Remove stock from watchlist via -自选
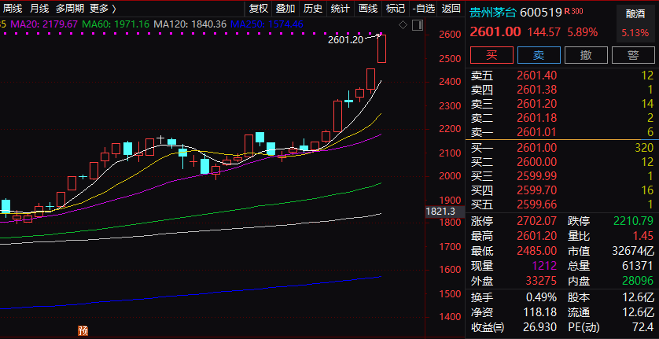 tap(423, 9)
